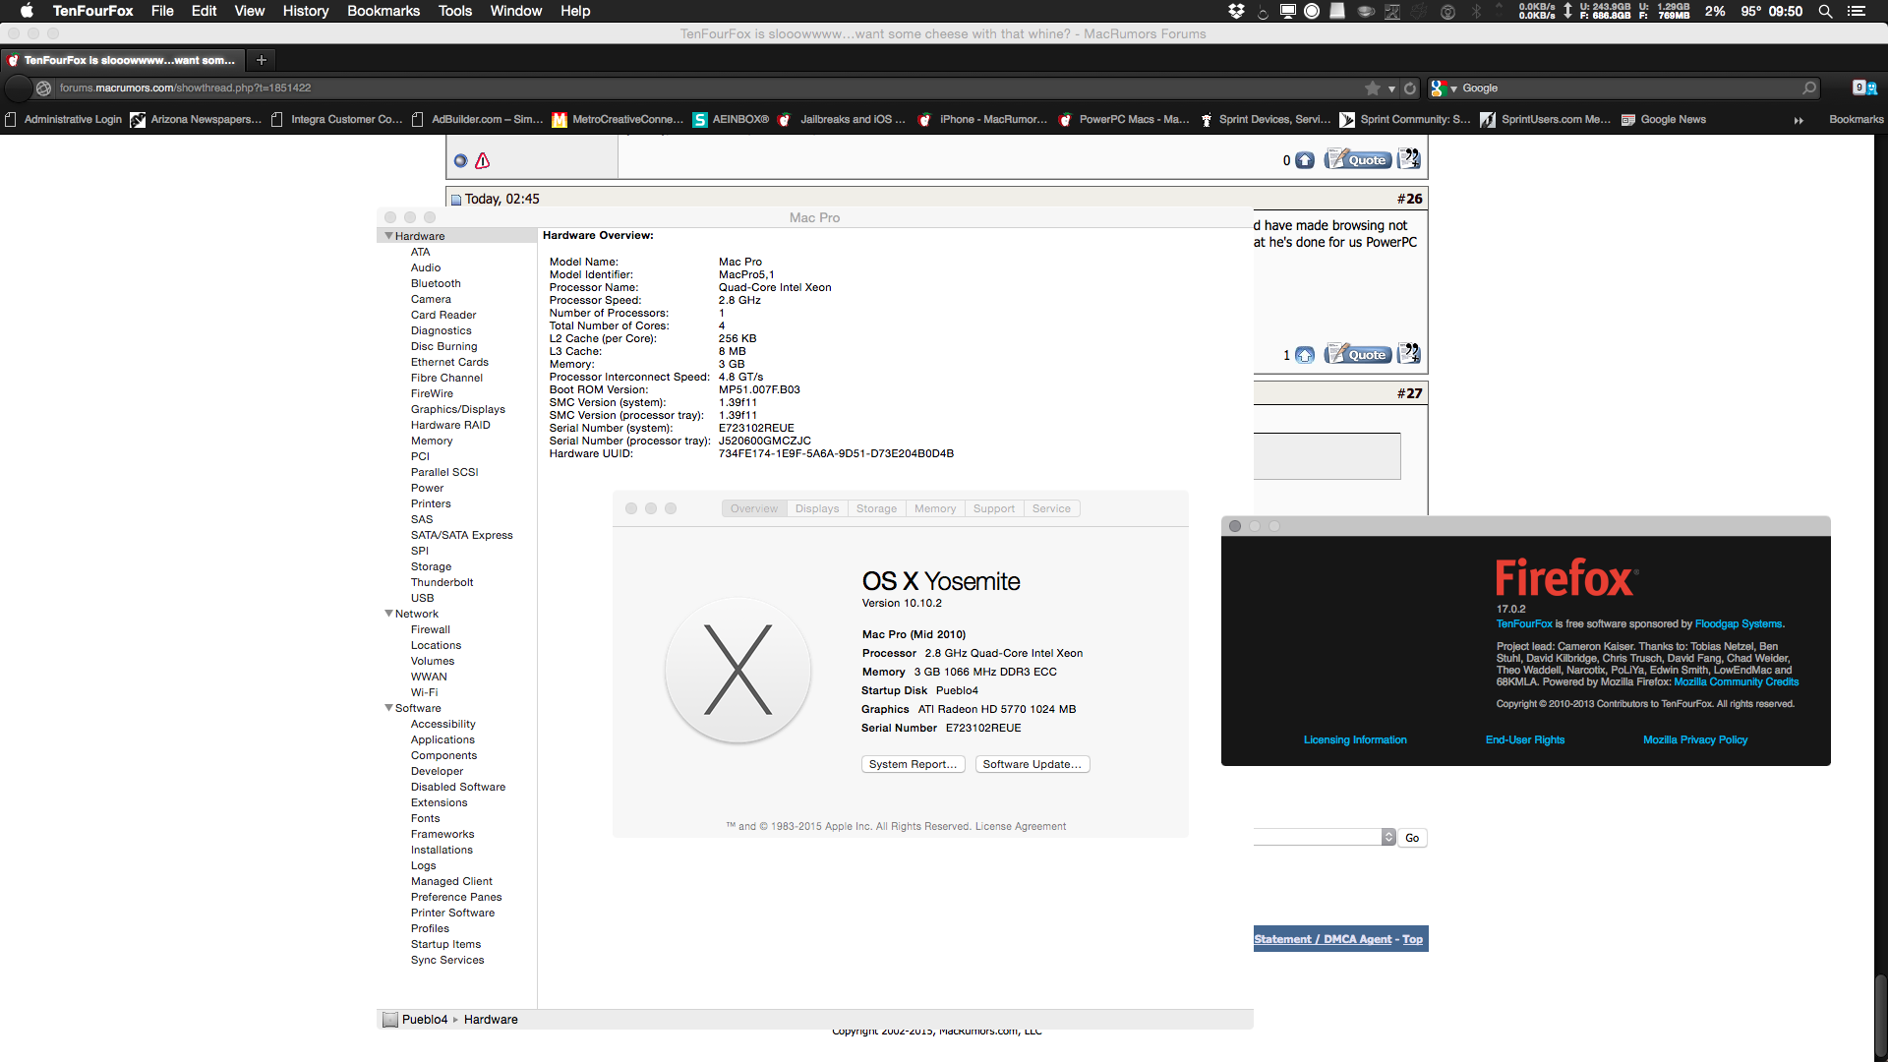Viewport: 1888px width, 1062px height.
Task: Open the Google search engine dropdown arrow
Action: (x=1453, y=88)
